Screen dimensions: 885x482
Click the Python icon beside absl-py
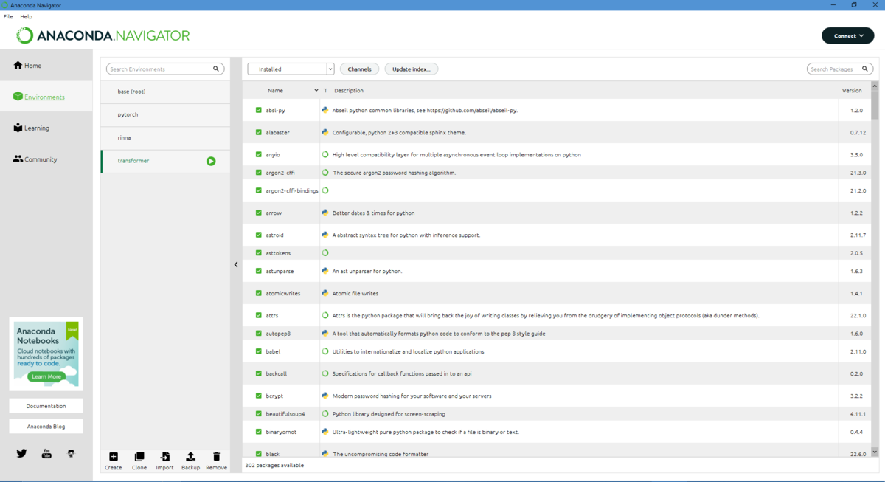324,110
